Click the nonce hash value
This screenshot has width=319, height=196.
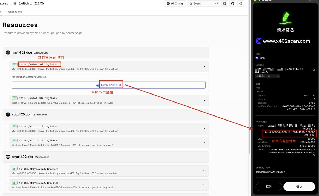(292, 153)
